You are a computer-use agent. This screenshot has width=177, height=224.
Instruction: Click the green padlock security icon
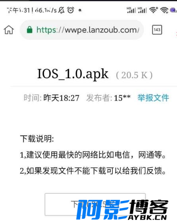coord(30,30)
